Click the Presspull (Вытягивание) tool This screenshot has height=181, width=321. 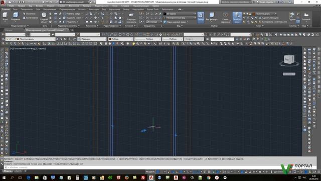(30, 18)
